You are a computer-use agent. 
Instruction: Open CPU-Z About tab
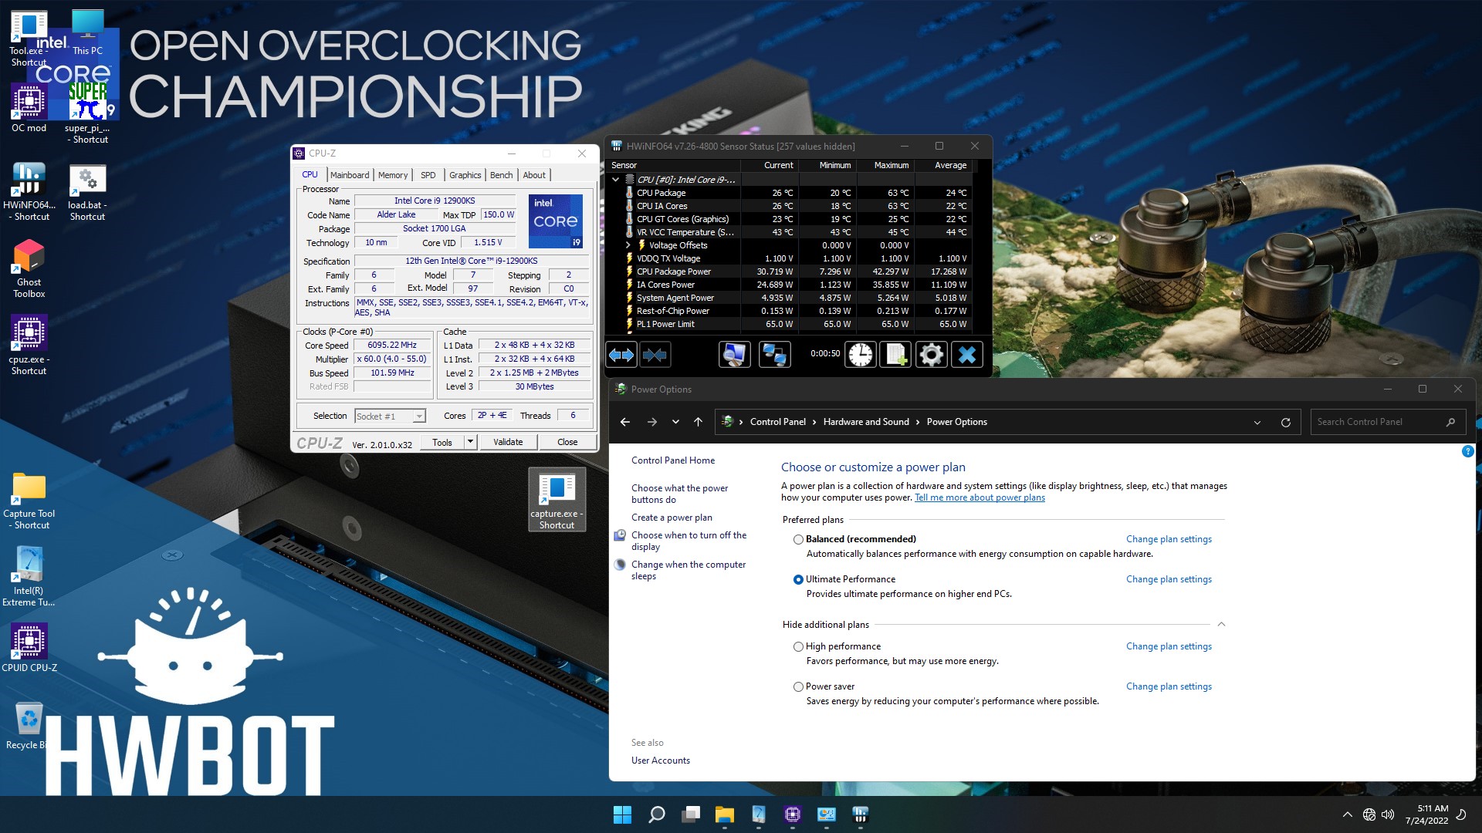pyautogui.click(x=533, y=175)
